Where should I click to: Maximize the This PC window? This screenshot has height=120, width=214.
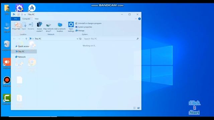[129, 14]
